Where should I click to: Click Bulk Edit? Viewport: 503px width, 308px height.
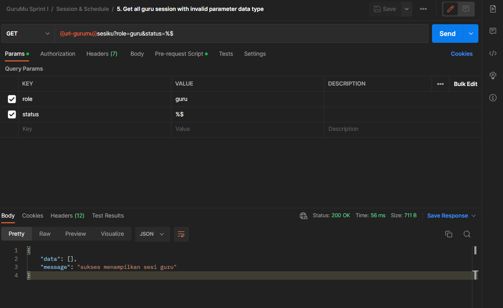(x=465, y=84)
